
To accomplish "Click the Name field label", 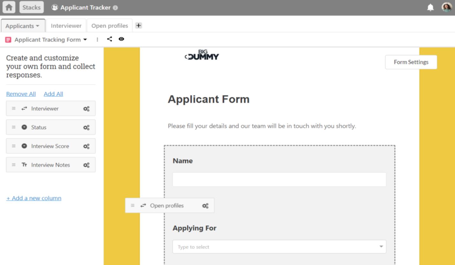I will pyautogui.click(x=183, y=161).
